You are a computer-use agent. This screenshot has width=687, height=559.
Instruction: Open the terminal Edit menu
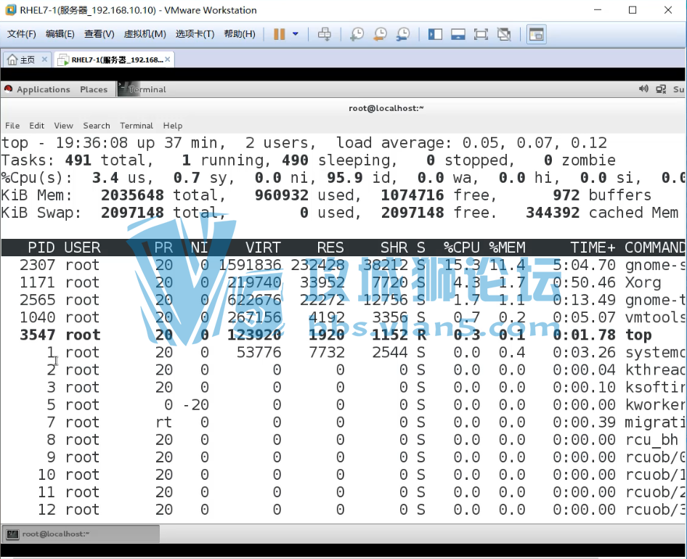click(37, 126)
